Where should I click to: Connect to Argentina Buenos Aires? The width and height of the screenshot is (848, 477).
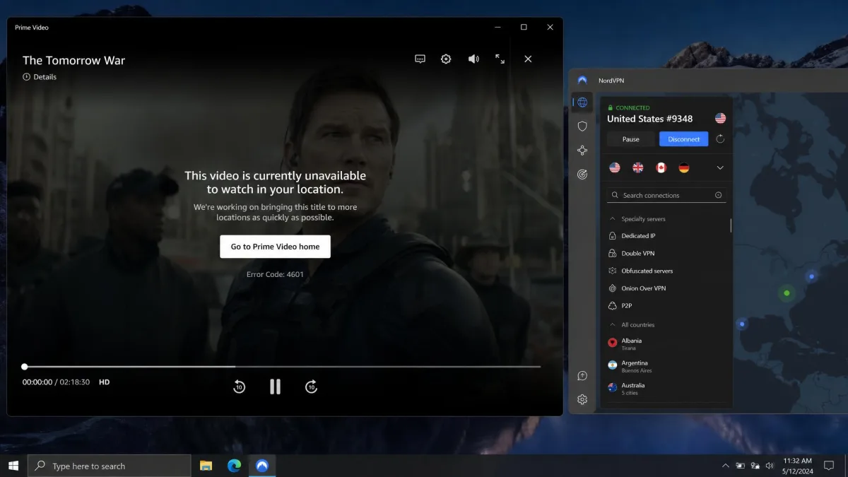click(x=668, y=366)
